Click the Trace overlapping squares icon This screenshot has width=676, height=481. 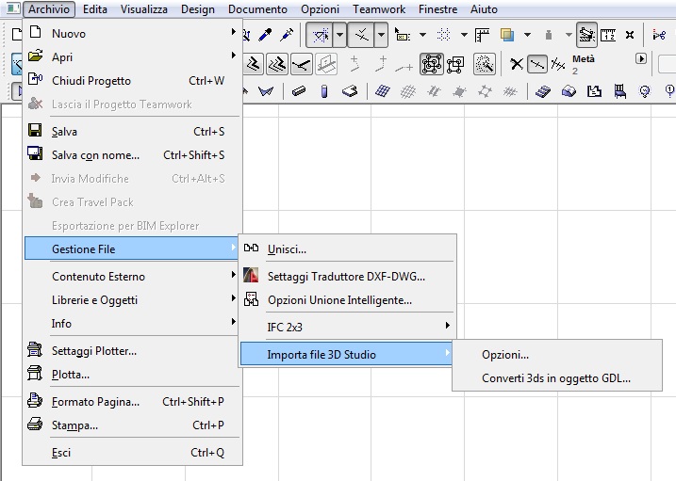coord(507,35)
